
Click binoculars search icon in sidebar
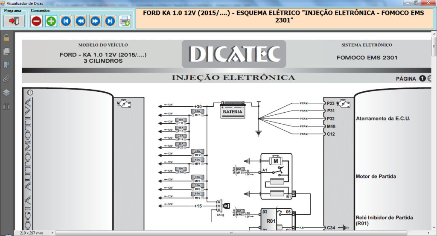tap(6, 106)
